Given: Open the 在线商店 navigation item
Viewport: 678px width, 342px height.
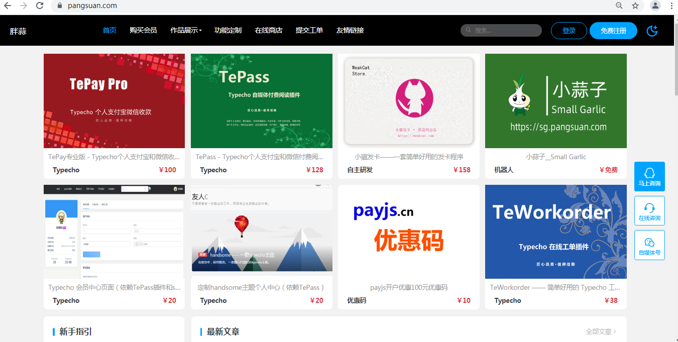Looking at the screenshot, I should tap(269, 30).
